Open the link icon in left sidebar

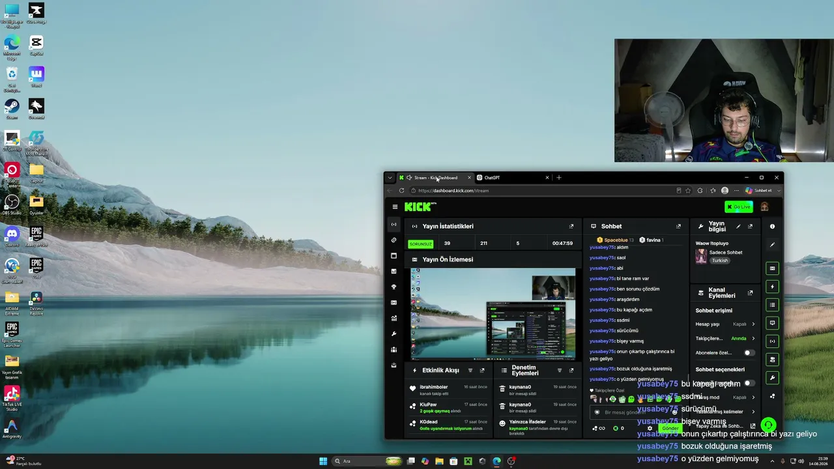pyautogui.click(x=394, y=240)
